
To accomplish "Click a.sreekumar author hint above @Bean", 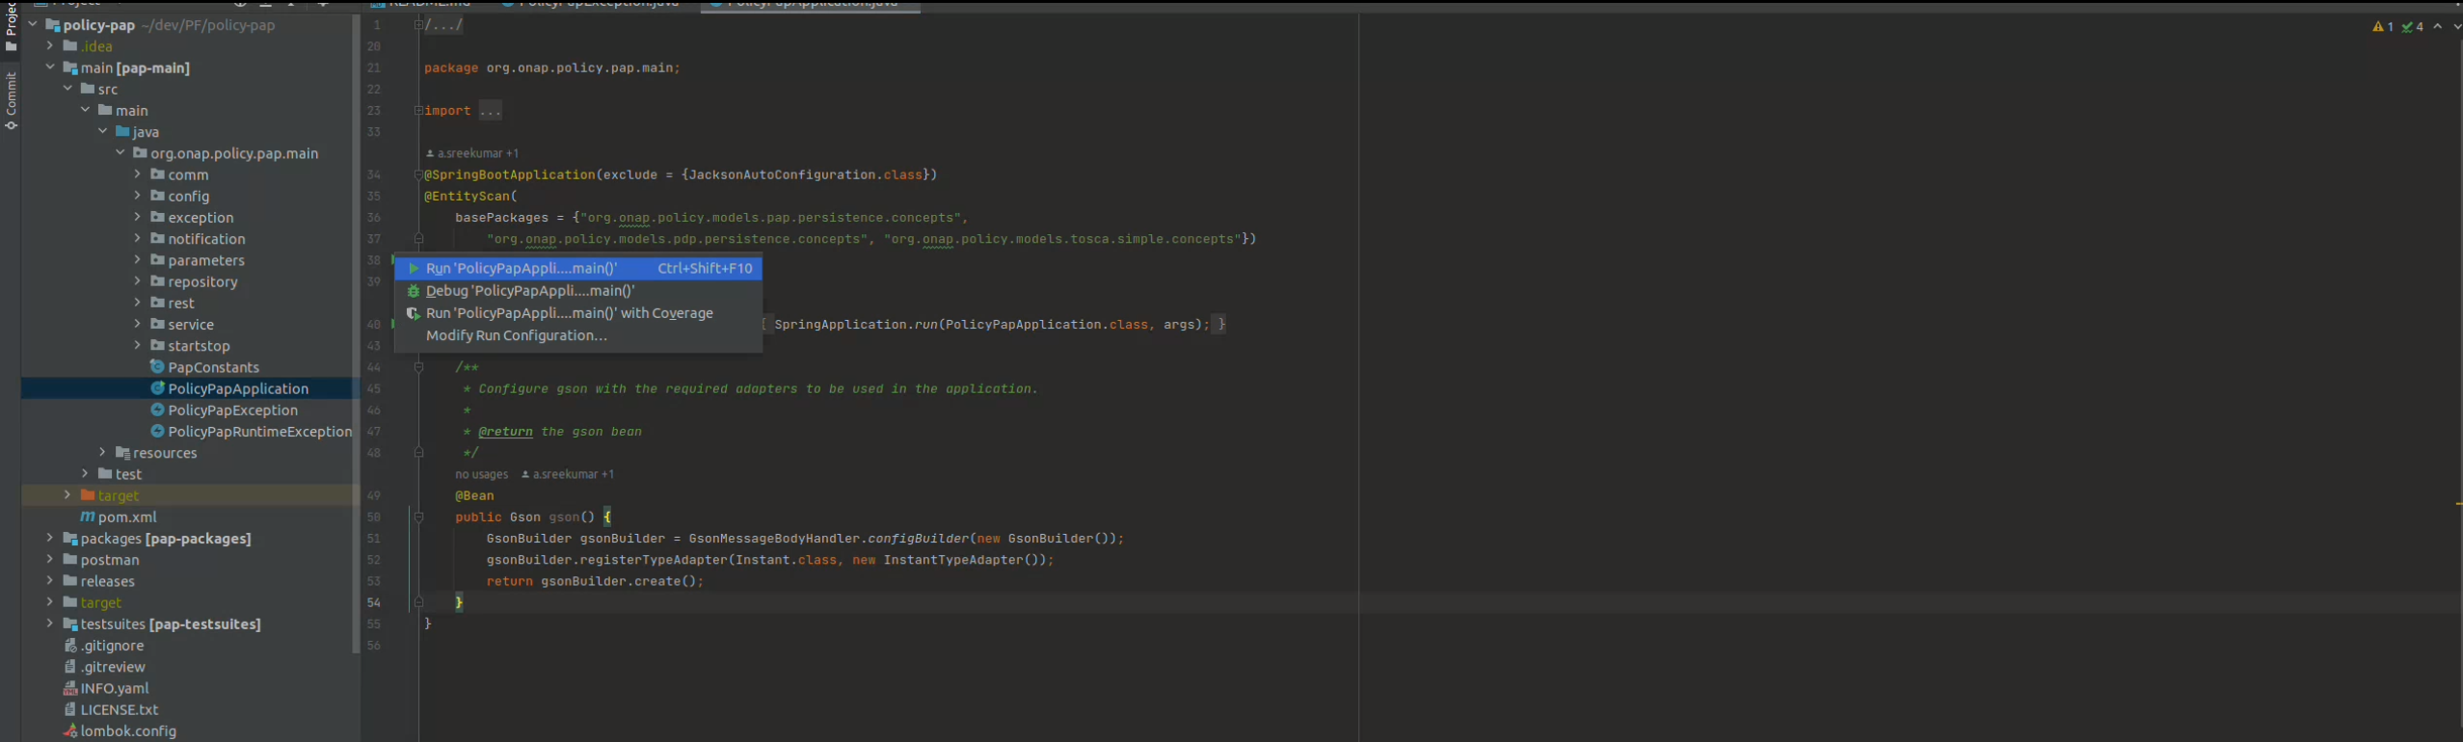I will (x=568, y=474).
